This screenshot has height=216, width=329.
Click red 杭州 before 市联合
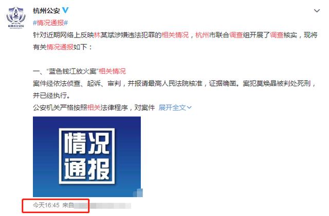coord(202,35)
